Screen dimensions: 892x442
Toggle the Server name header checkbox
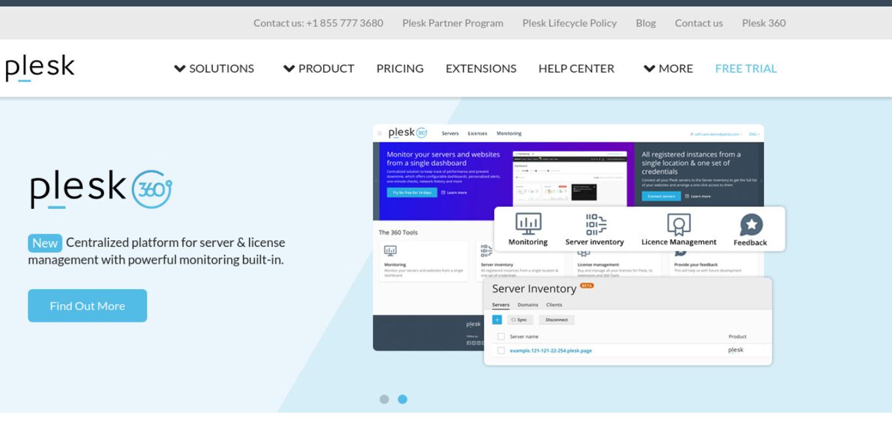pyautogui.click(x=501, y=336)
